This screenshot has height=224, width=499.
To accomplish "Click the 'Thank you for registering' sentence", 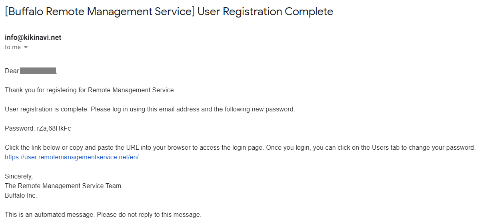I will (x=90, y=90).
